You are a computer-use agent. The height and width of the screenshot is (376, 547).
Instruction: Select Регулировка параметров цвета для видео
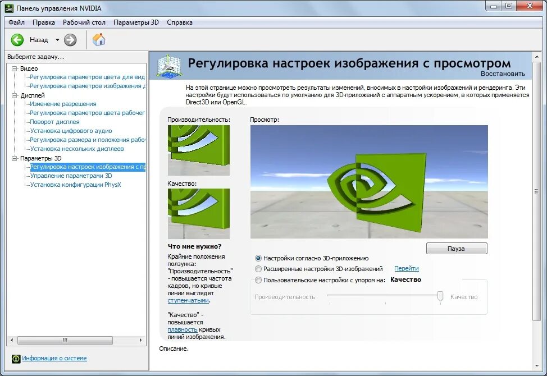point(87,77)
